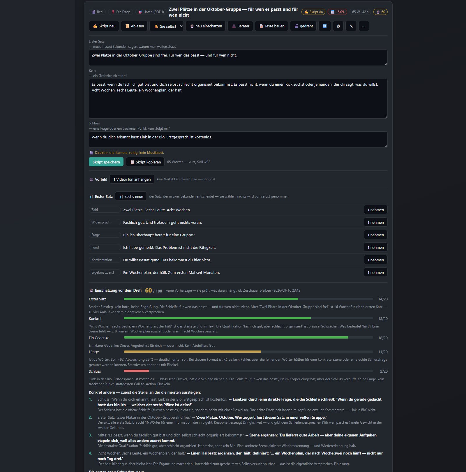This screenshot has height=472, width=466.
Task: Click the 15.09. date badge
Action: click(x=337, y=12)
